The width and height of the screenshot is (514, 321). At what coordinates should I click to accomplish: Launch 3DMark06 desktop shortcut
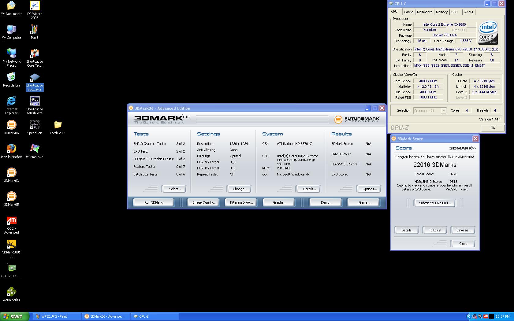pyautogui.click(x=11, y=127)
